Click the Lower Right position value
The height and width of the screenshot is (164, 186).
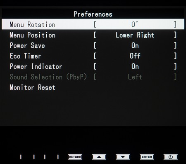click(x=135, y=35)
